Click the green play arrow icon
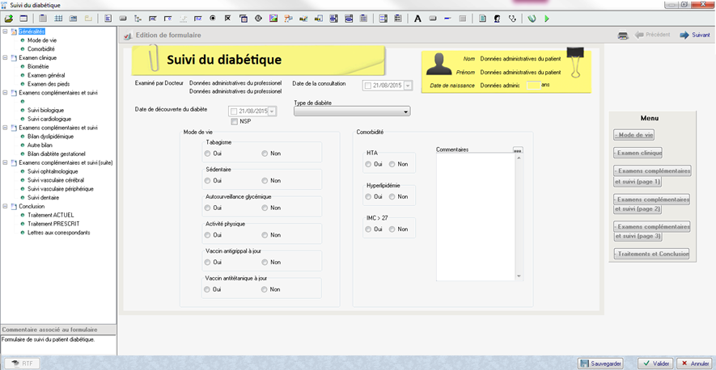The height and width of the screenshot is (370, 716). pyautogui.click(x=547, y=18)
